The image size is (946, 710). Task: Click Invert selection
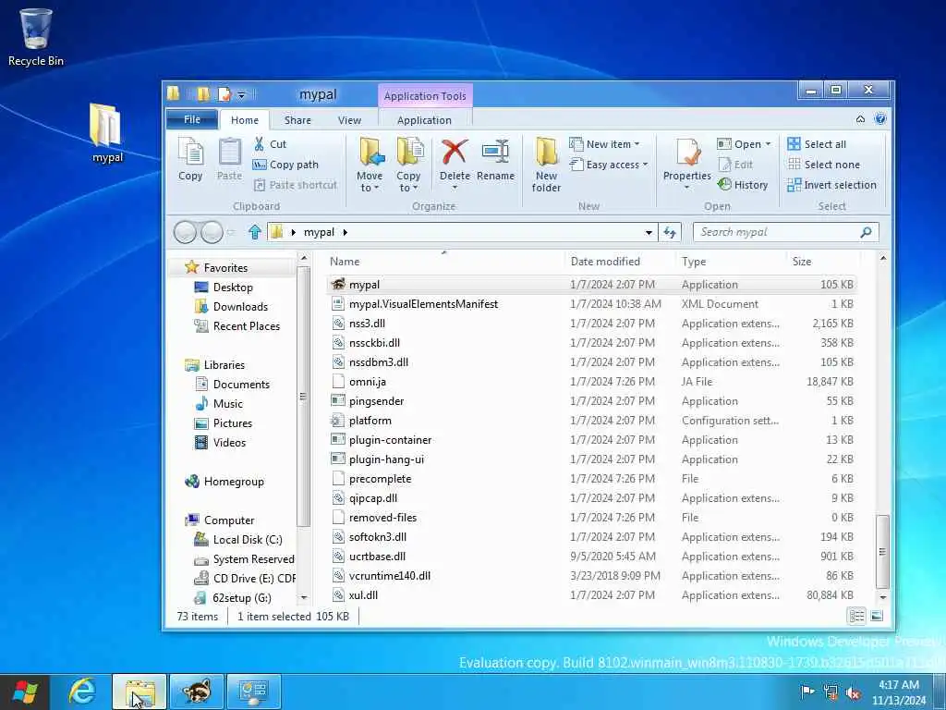coord(832,185)
